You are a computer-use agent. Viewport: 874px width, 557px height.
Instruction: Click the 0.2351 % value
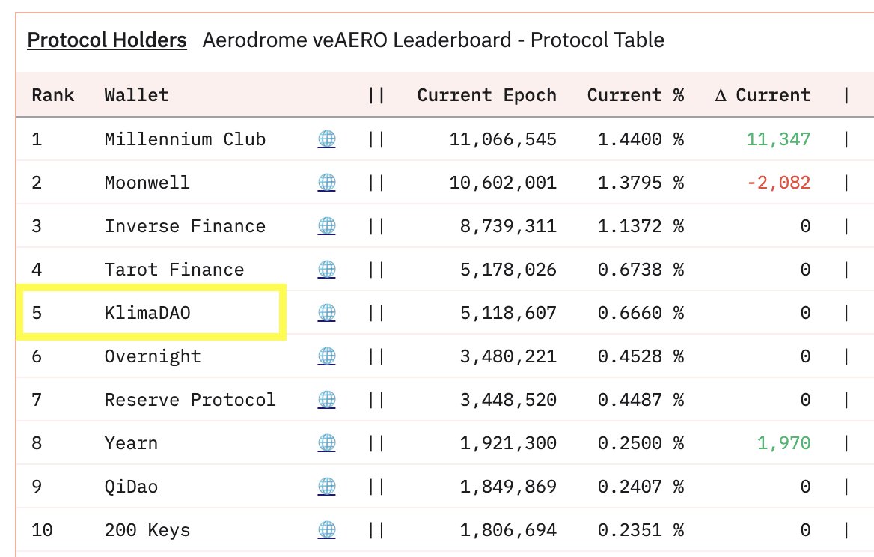pos(641,530)
